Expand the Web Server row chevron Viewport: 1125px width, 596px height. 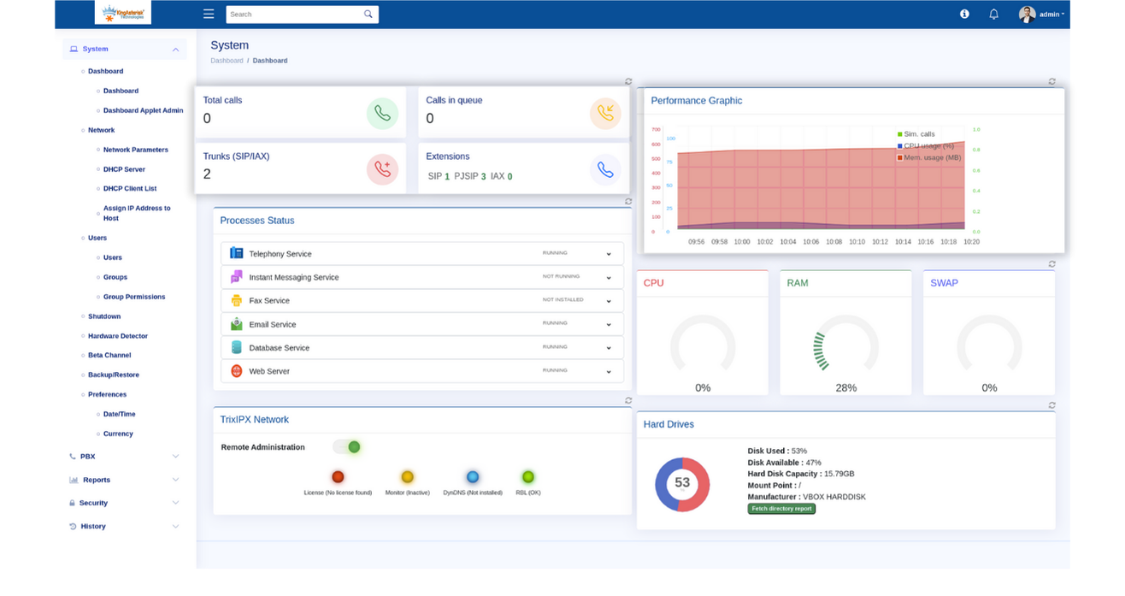(x=609, y=372)
